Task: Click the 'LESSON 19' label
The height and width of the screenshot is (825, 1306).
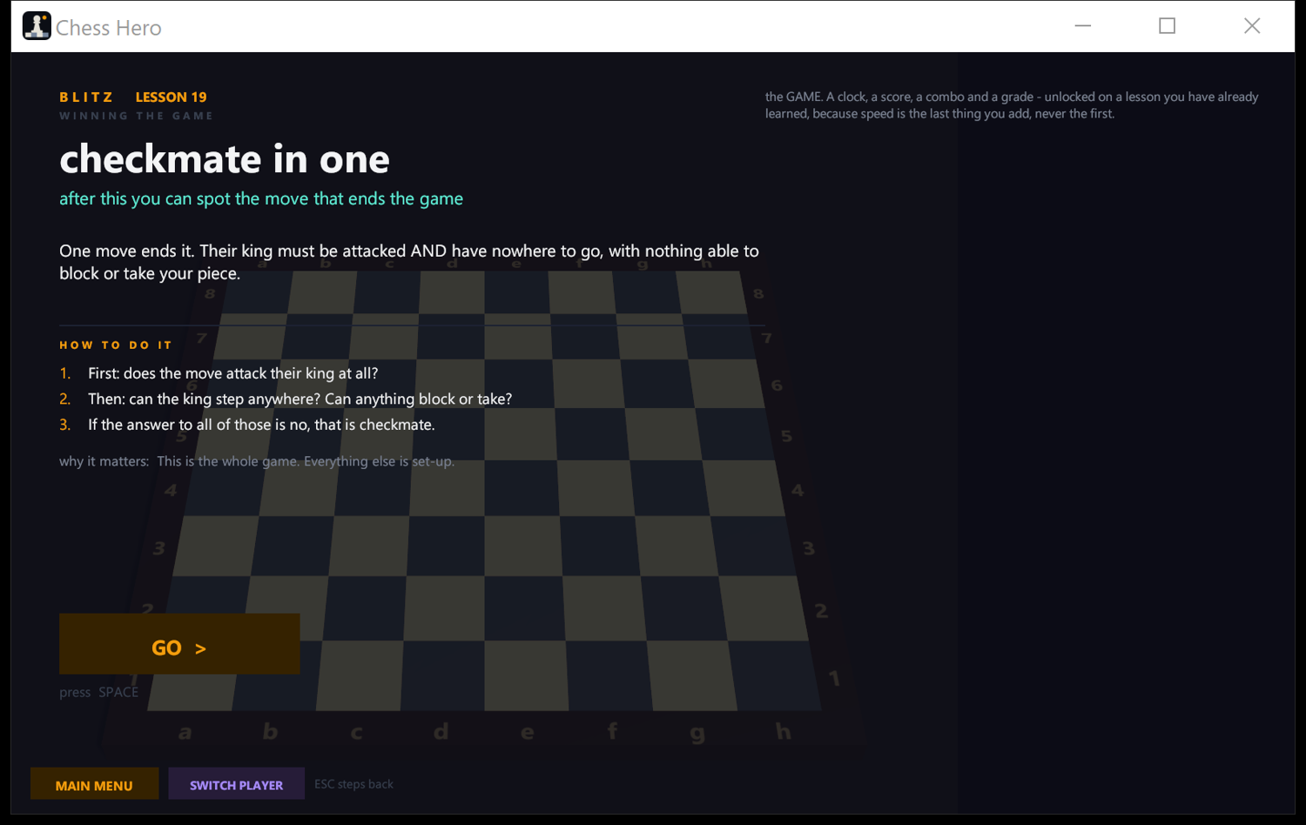Action: 171,97
